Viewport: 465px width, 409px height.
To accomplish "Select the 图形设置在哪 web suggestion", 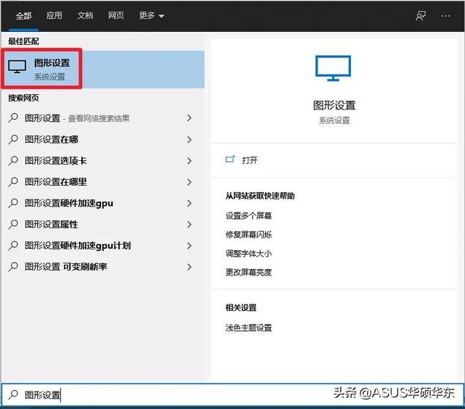I will click(102, 139).
